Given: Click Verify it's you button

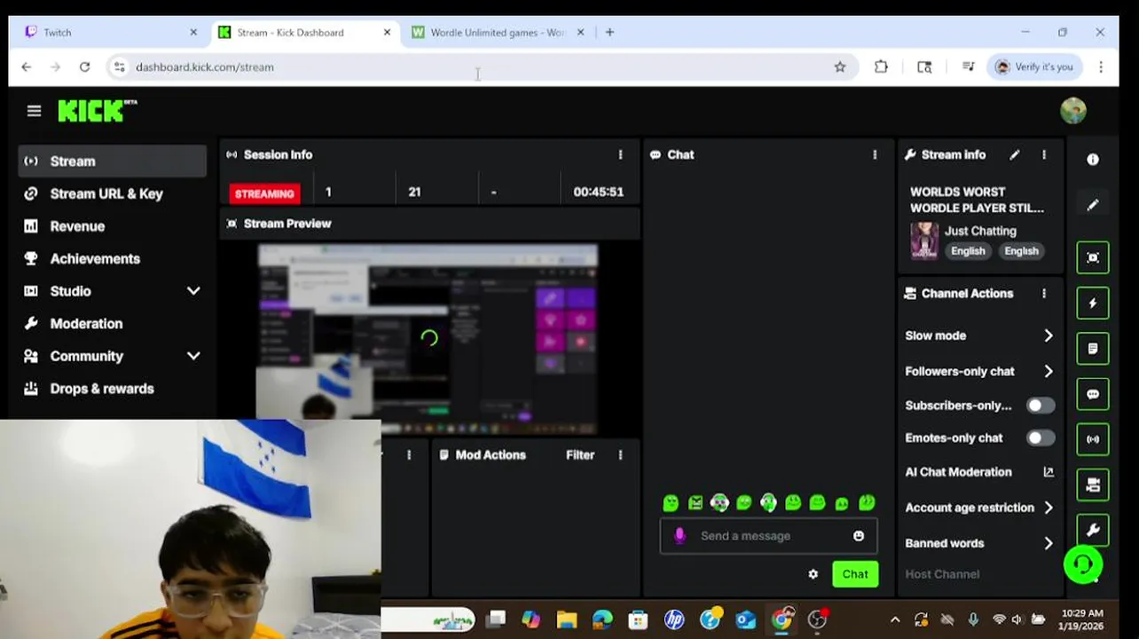Looking at the screenshot, I should 1034,67.
